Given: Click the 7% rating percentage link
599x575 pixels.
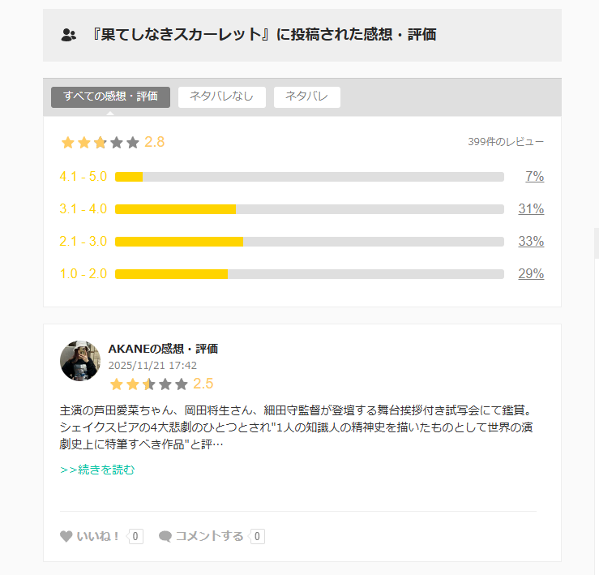Looking at the screenshot, I should (534, 177).
